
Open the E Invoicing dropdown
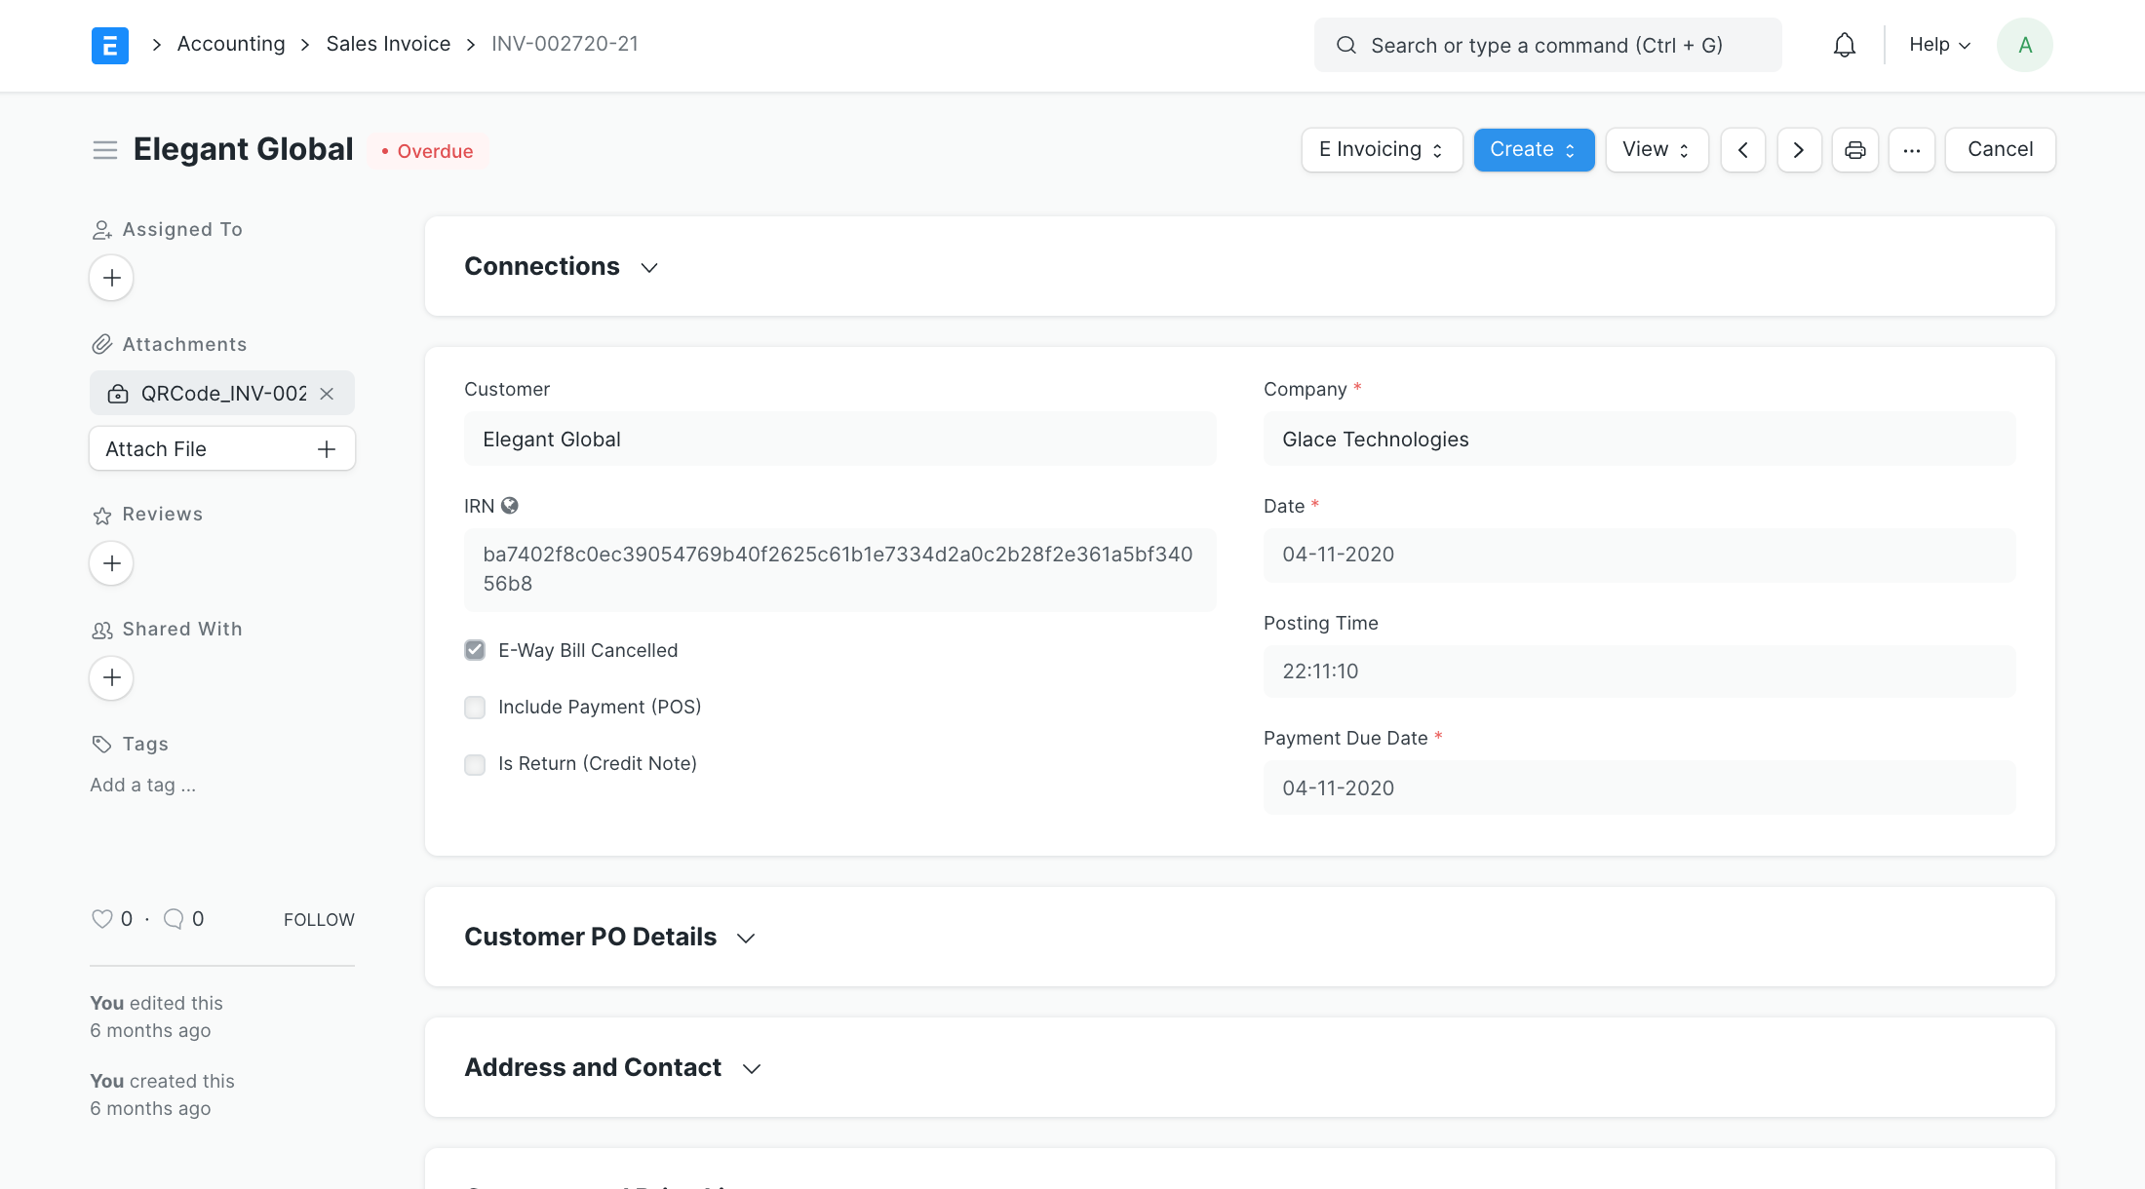click(1381, 150)
